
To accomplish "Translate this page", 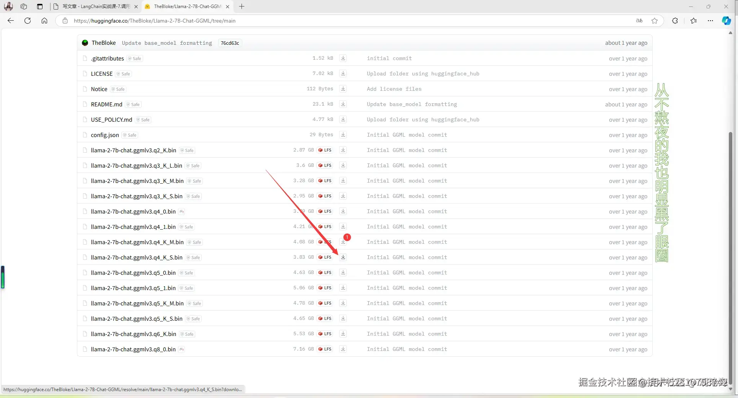I will 639,21.
